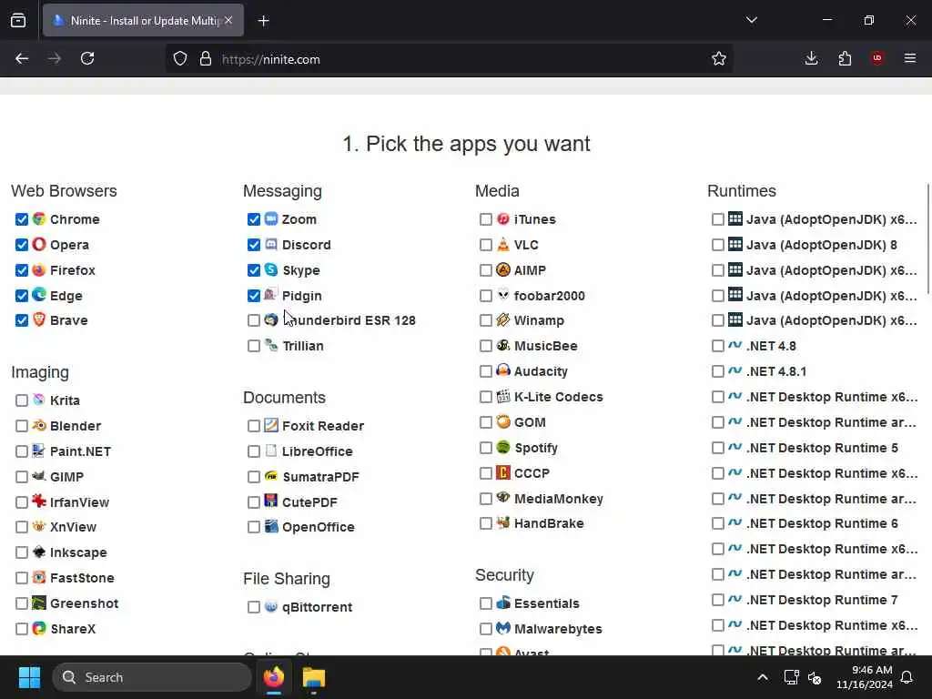Check the Thunderbird ESR 128 checkbox
Image resolution: width=932 pixels, height=699 pixels.
click(254, 320)
